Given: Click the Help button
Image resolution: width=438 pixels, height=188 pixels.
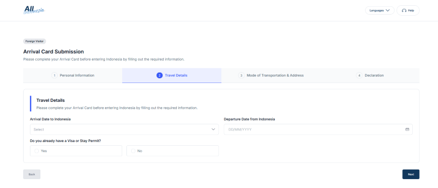Looking at the screenshot, I should (408, 10).
